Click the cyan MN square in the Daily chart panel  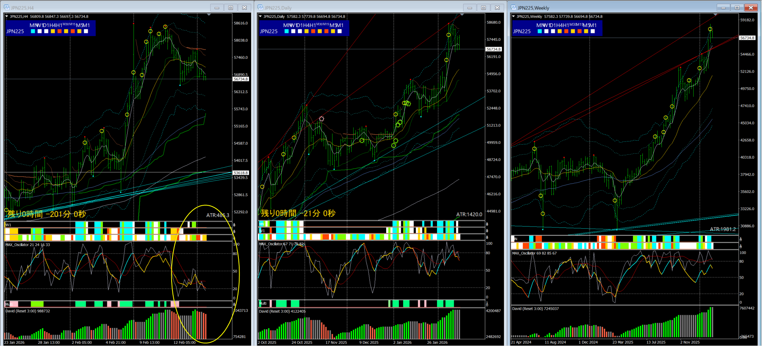(x=286, y=31)
